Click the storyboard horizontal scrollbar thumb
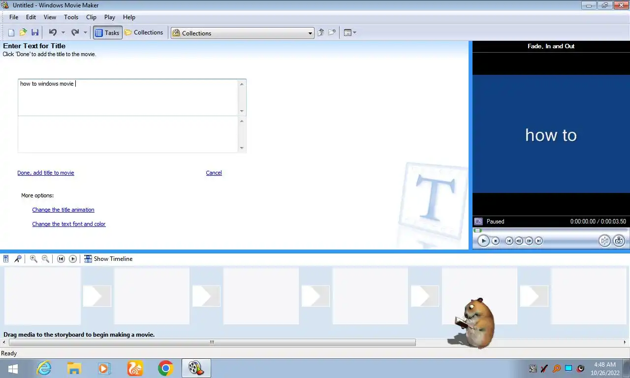The height and width of the screenshot is (378, 630). 212,342
